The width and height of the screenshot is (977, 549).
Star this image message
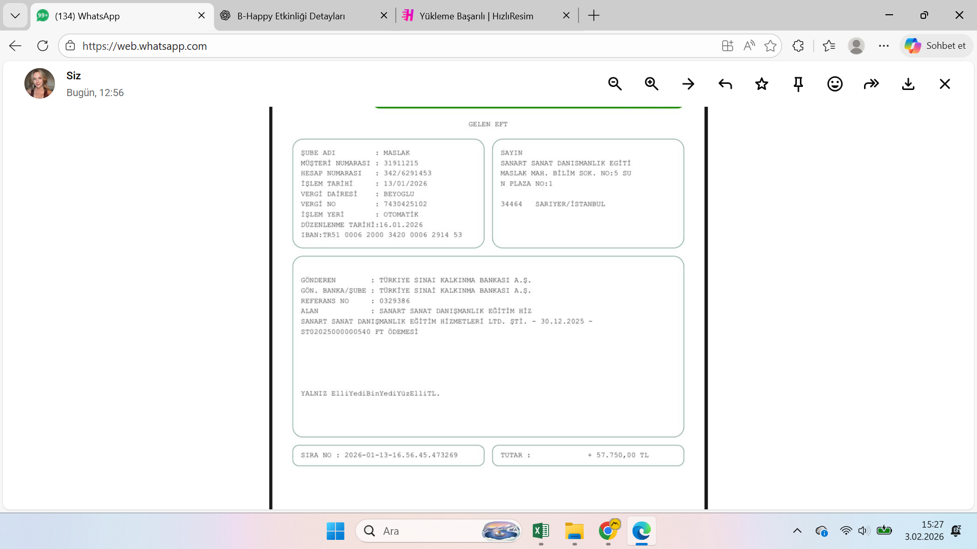(x=762, y=84)
